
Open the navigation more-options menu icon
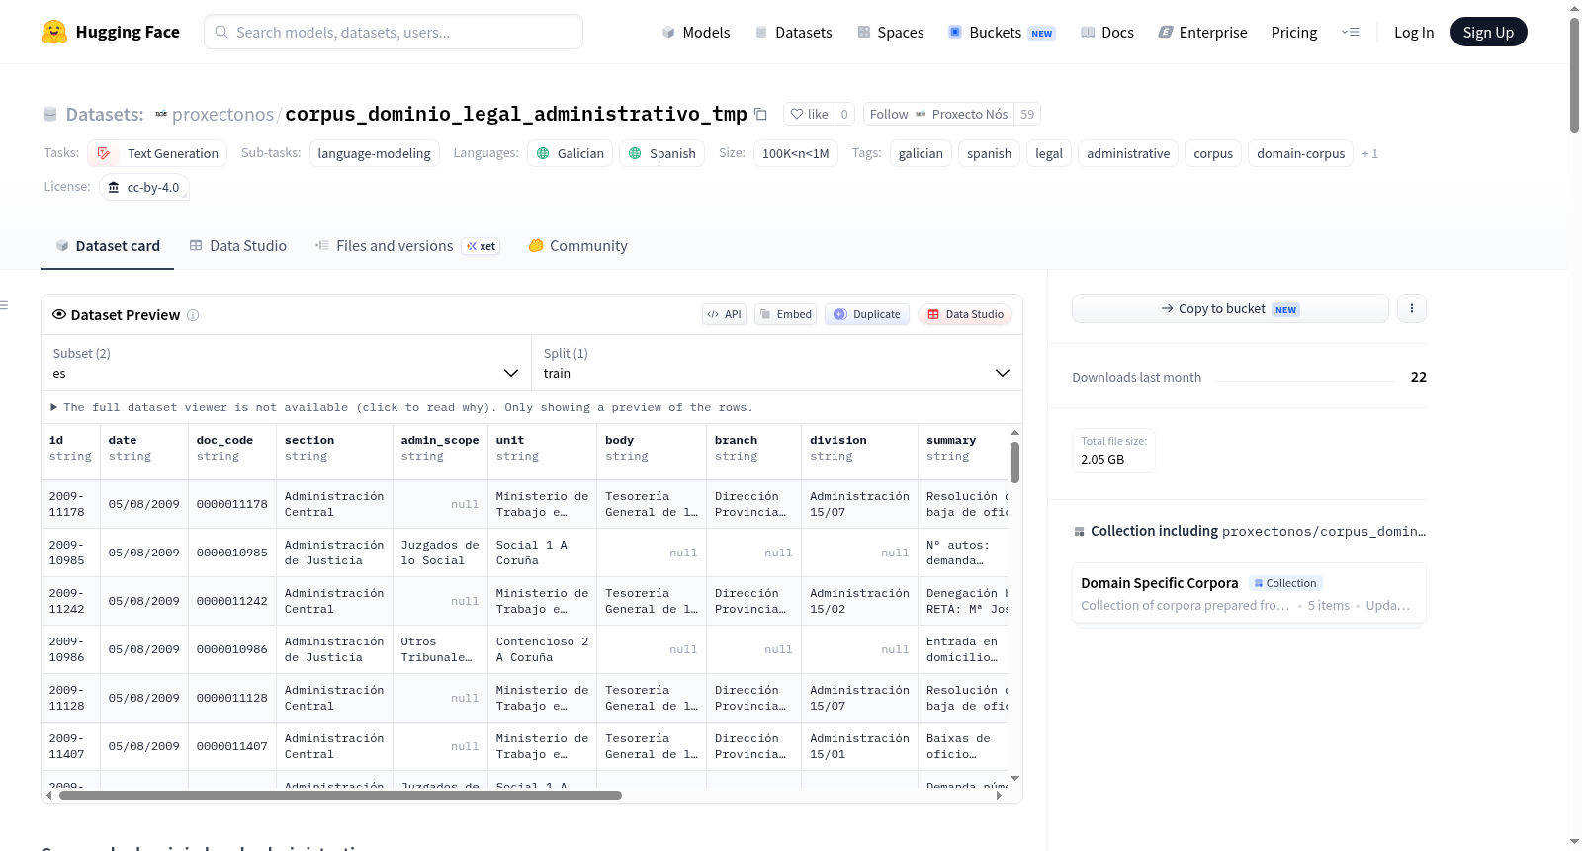pos(1350,32)
